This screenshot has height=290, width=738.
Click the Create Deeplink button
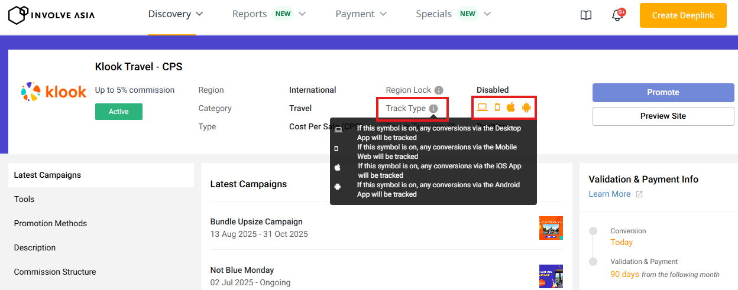683,15
